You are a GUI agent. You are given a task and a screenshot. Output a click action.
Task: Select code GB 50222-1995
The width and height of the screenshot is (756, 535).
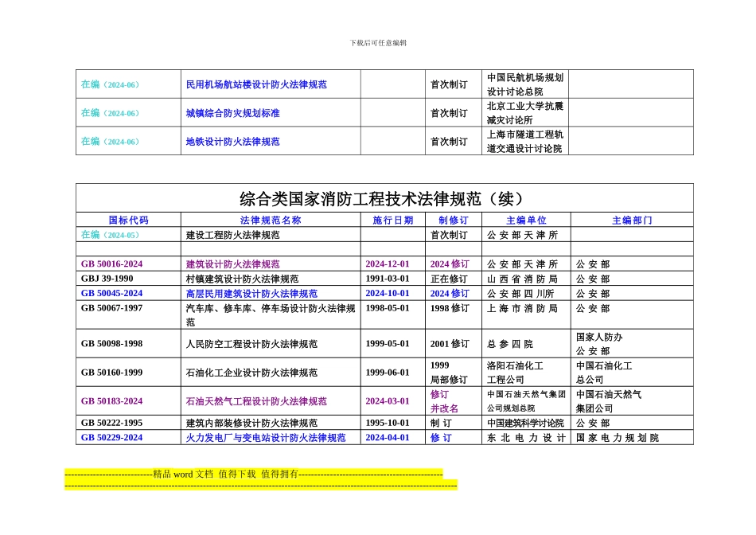point(112,423)
